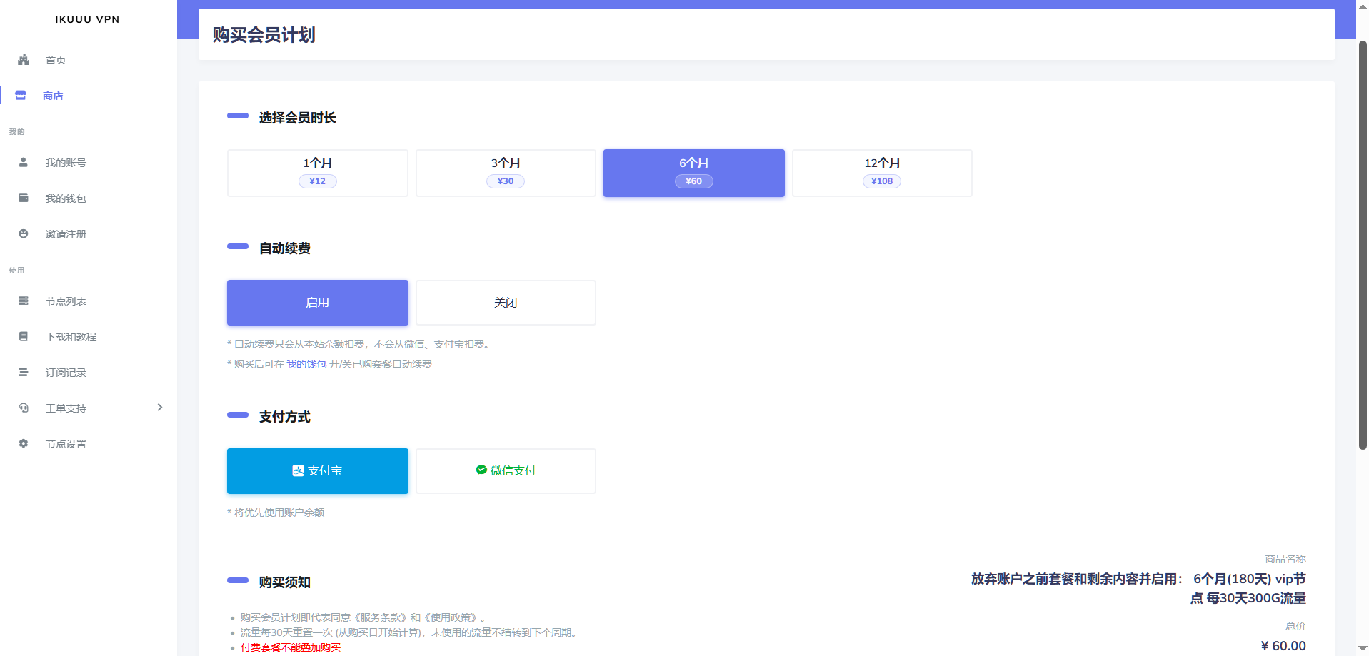1369x656 pixels.
Task: Click the wallet icon for 我的钱包
Action: [x=24, y=198]
